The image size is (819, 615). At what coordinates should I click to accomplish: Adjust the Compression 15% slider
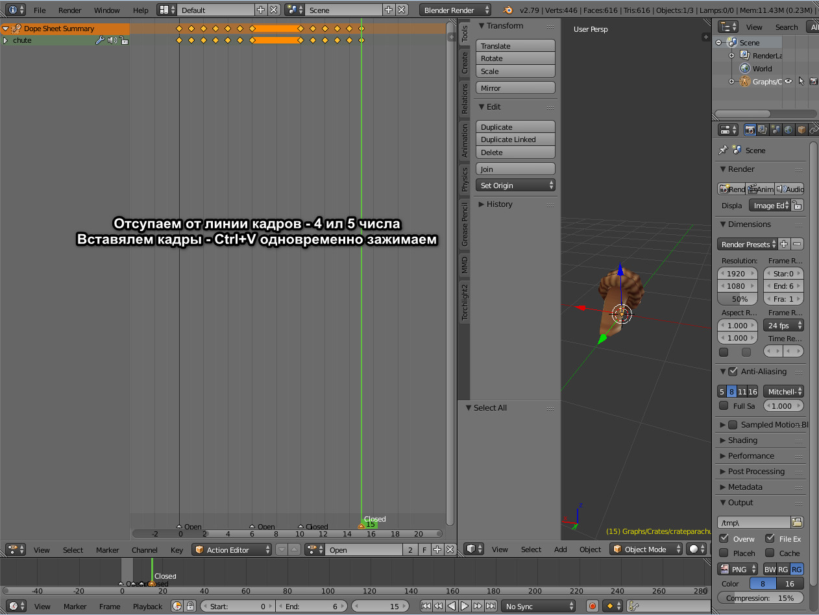point(760,597)
